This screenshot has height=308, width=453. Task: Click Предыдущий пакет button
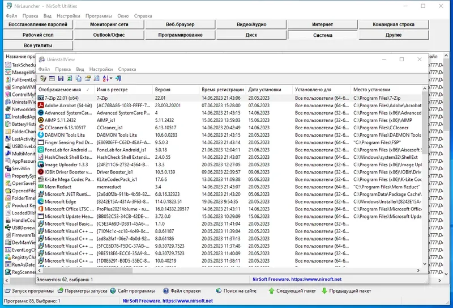[346, 291]
